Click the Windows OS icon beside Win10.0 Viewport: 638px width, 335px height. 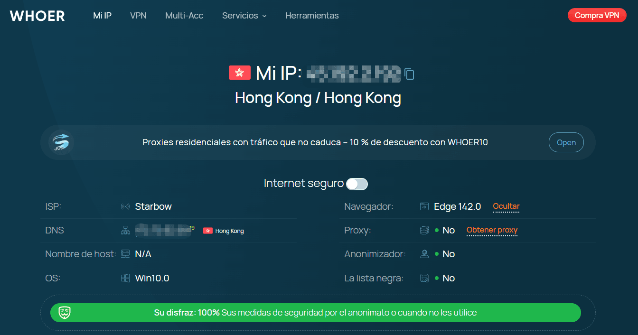pos(125,279)
